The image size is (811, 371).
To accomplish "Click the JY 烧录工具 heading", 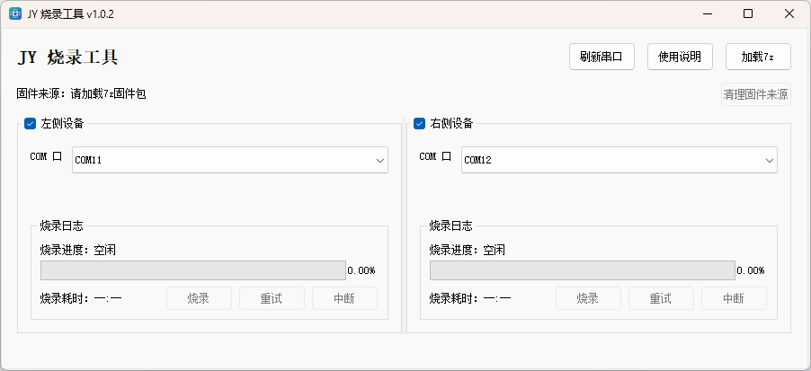I will (x=67, y=57).
